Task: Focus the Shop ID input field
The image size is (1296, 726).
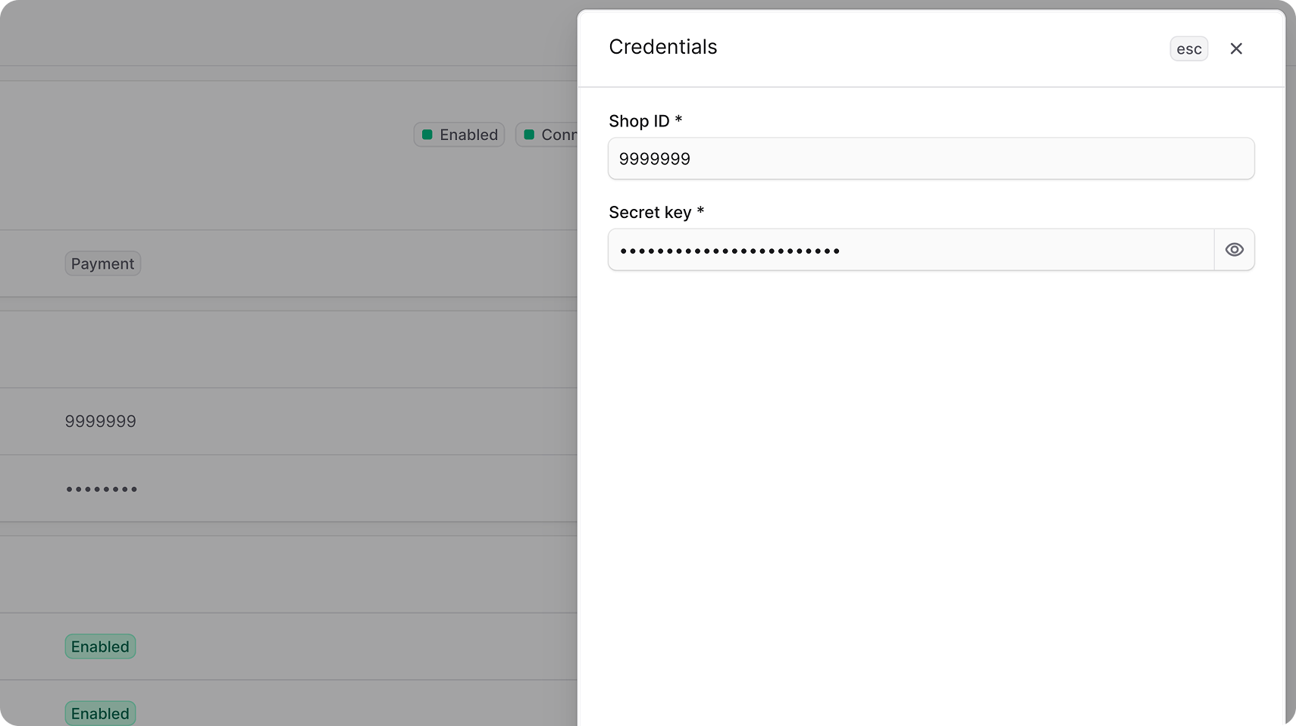Action: (x=931, y=158)
